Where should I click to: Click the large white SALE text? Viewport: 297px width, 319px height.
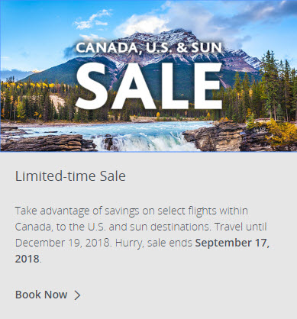point(149,86)
